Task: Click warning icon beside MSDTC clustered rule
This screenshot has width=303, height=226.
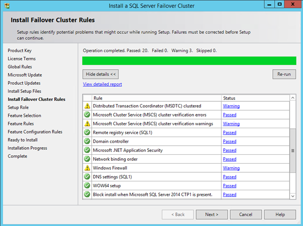Action: (87, 106)
